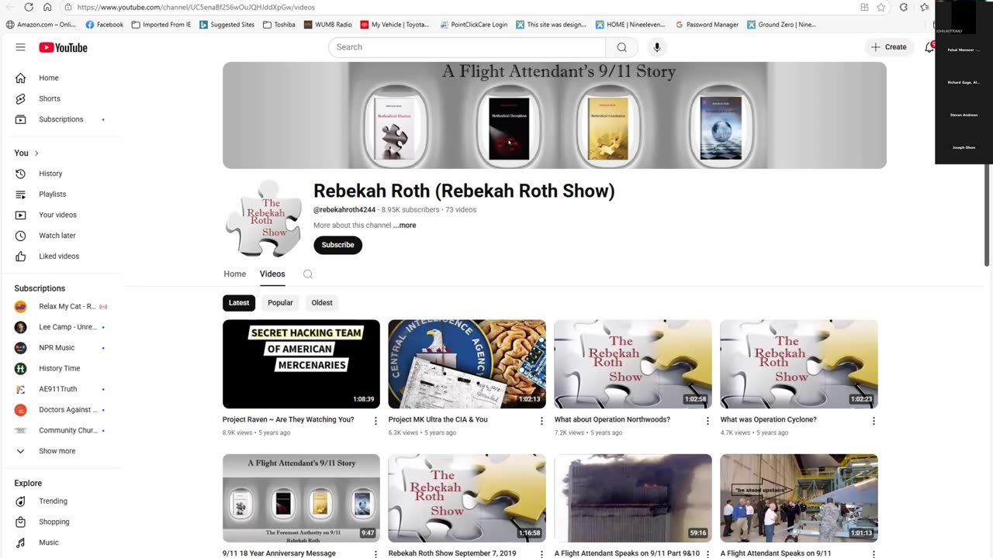Click the channel banner image
Screen dimensions: 993x558
(555, 115)
